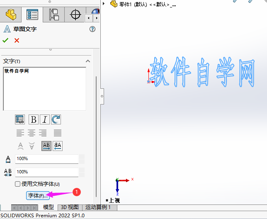The height and width of the screenshot is (219, 267).
Task: Align text right
Action: 43,133
